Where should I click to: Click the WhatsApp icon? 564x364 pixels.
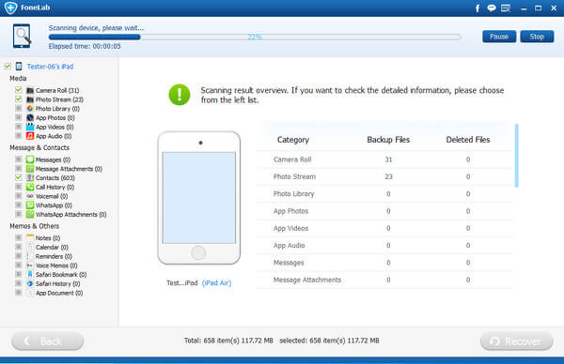click(30, 205)
